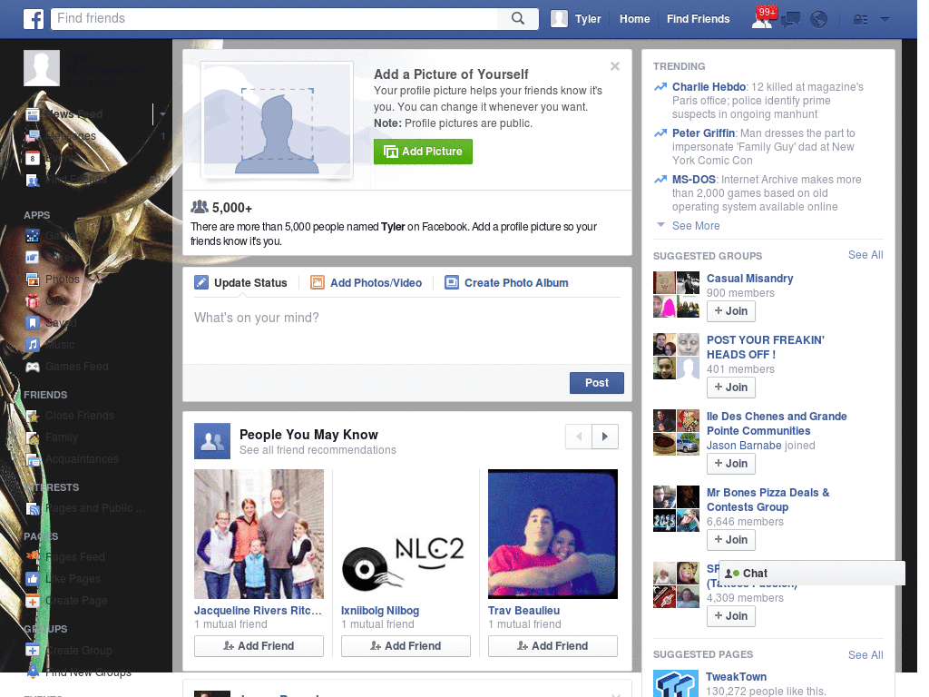
Task: Join the Casual Misandry group
Action: point(731,311)
